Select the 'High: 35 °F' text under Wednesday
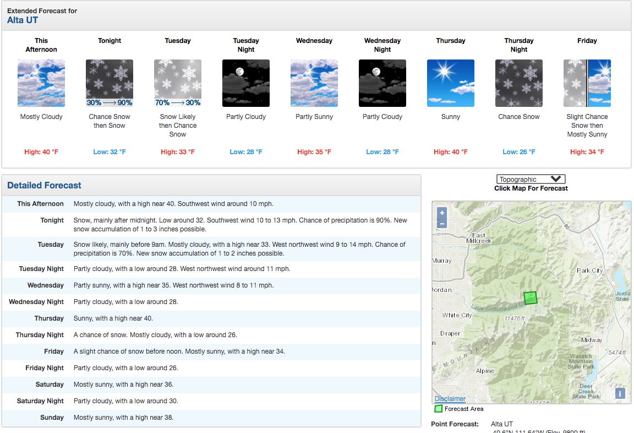 (x=314, y=152)
